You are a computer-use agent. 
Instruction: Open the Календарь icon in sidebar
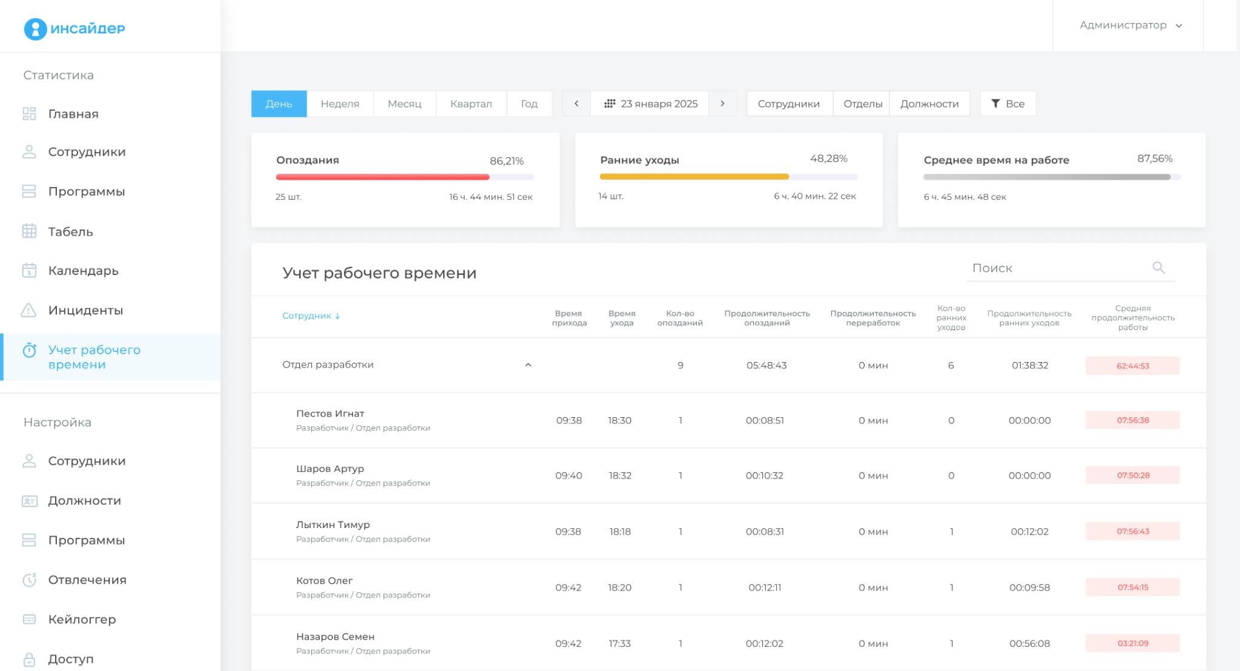pos(29,271)
